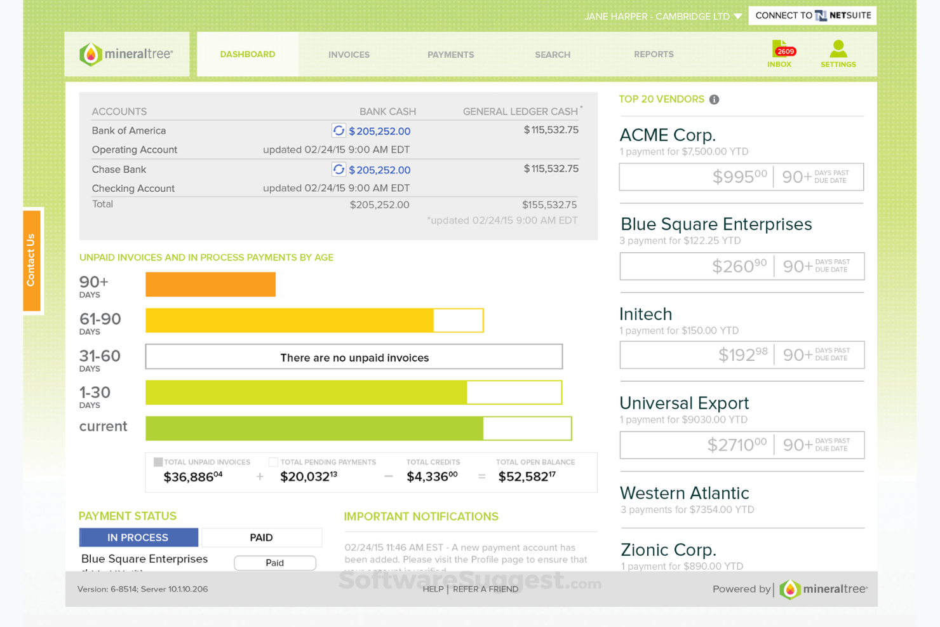
Task: Click the 61-90 days yellow bar
Action: pos(314,320)
